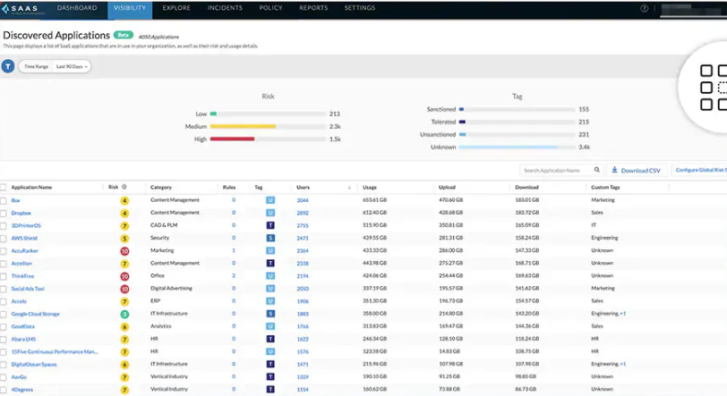727x396 pixels.
Task: Open the Google Cloud Storage link
Action: 35,314
